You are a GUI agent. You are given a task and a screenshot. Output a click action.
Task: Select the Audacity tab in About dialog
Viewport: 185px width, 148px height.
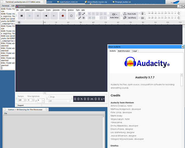(x=113, y=51)
